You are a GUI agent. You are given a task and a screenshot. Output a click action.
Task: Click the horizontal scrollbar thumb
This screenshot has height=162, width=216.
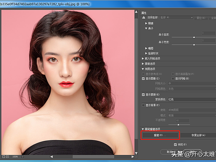click(x=93, y=157)
